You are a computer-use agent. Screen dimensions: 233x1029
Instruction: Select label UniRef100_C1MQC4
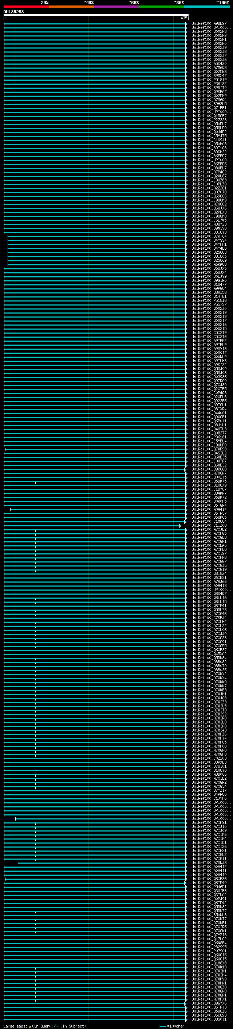click(x=209, y=521)
